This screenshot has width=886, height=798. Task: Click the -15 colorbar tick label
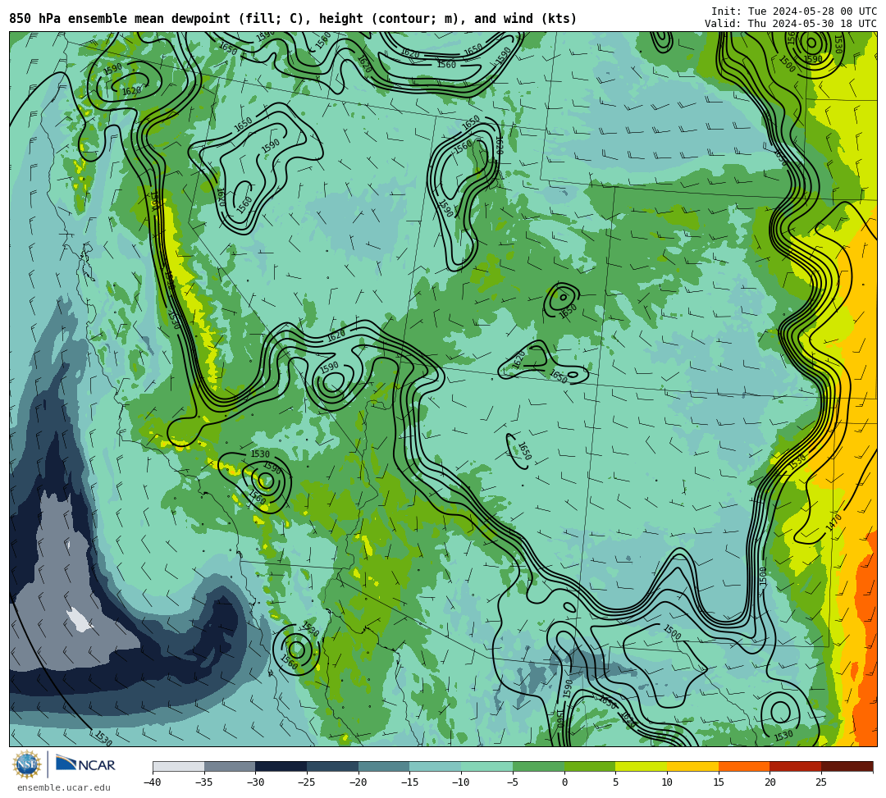(x=409, y=782)
